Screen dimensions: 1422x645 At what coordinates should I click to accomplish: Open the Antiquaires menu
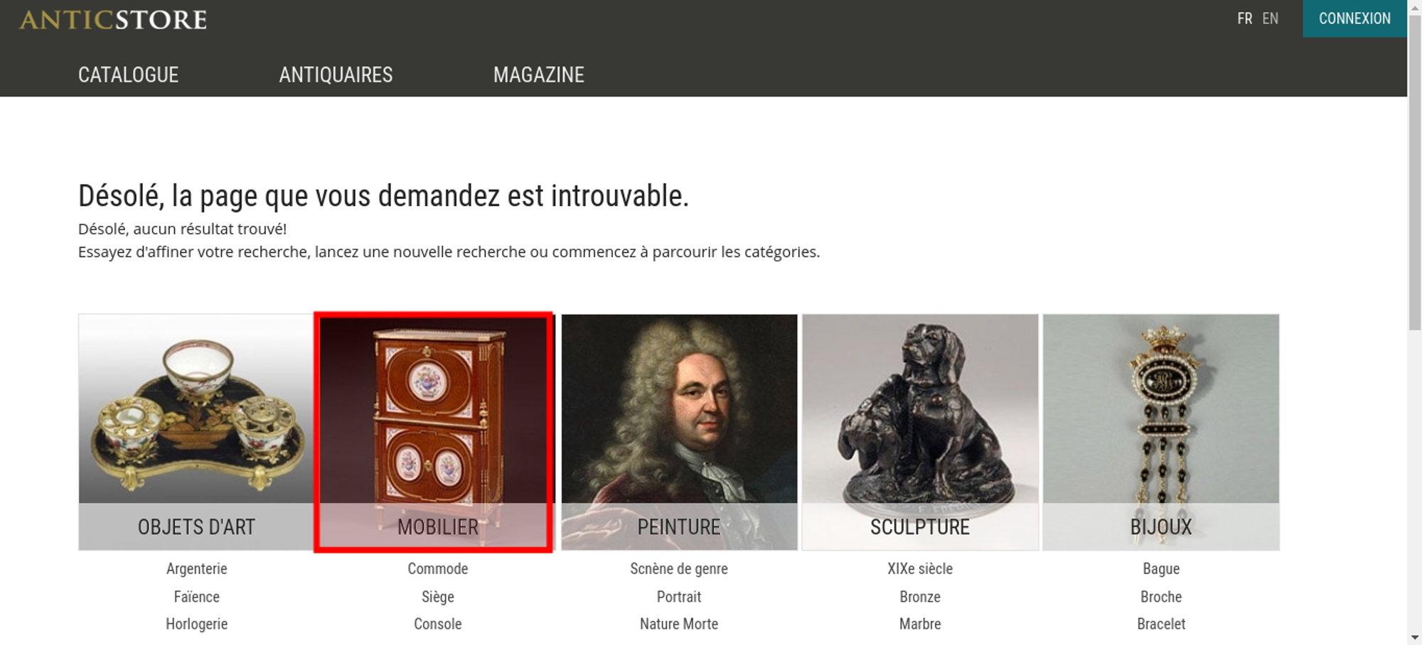pos(336,75)
